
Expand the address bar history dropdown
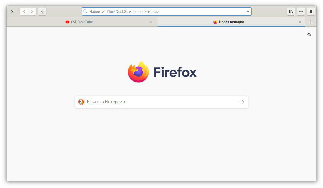[x=248, y=11]
